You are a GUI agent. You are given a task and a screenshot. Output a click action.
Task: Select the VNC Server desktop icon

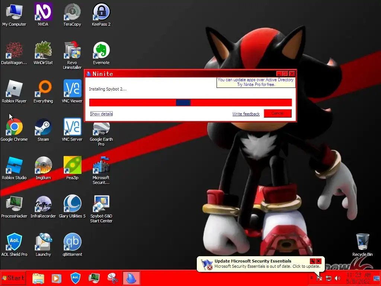click(72, 130)
